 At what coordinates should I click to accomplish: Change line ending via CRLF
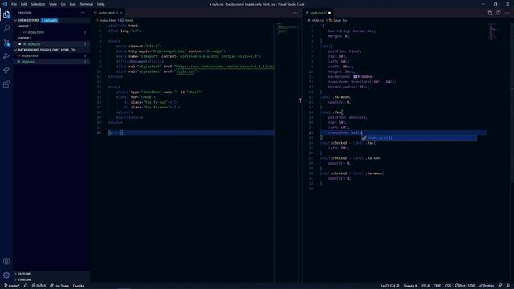click(437, 286)
